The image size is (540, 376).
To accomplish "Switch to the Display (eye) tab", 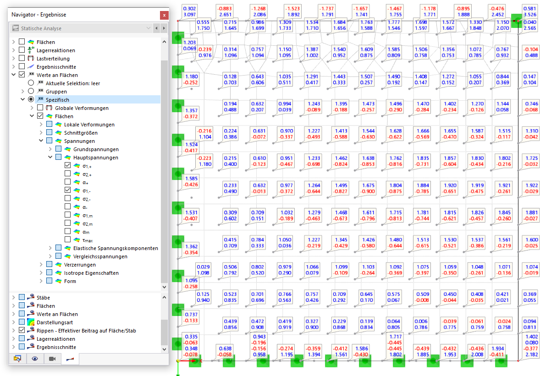I will (35, 359).
